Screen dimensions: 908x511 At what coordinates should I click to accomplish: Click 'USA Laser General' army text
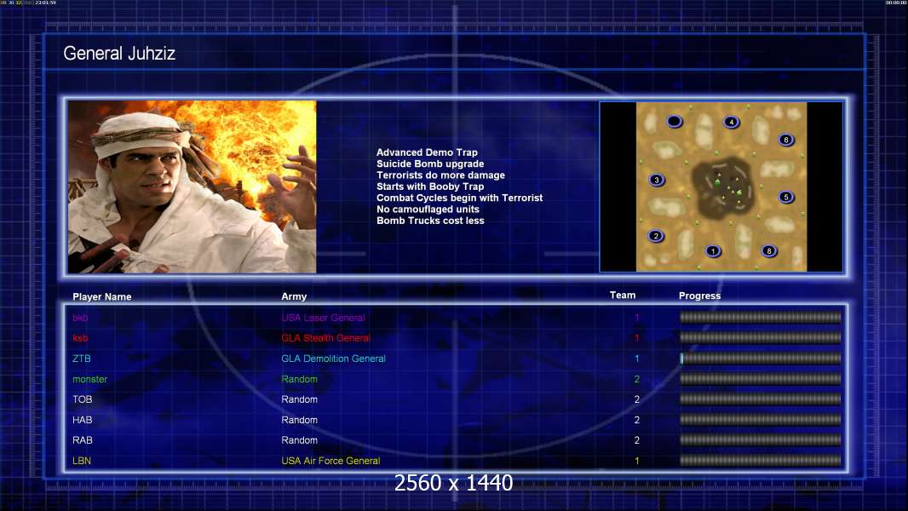click(x=323, y=318)
